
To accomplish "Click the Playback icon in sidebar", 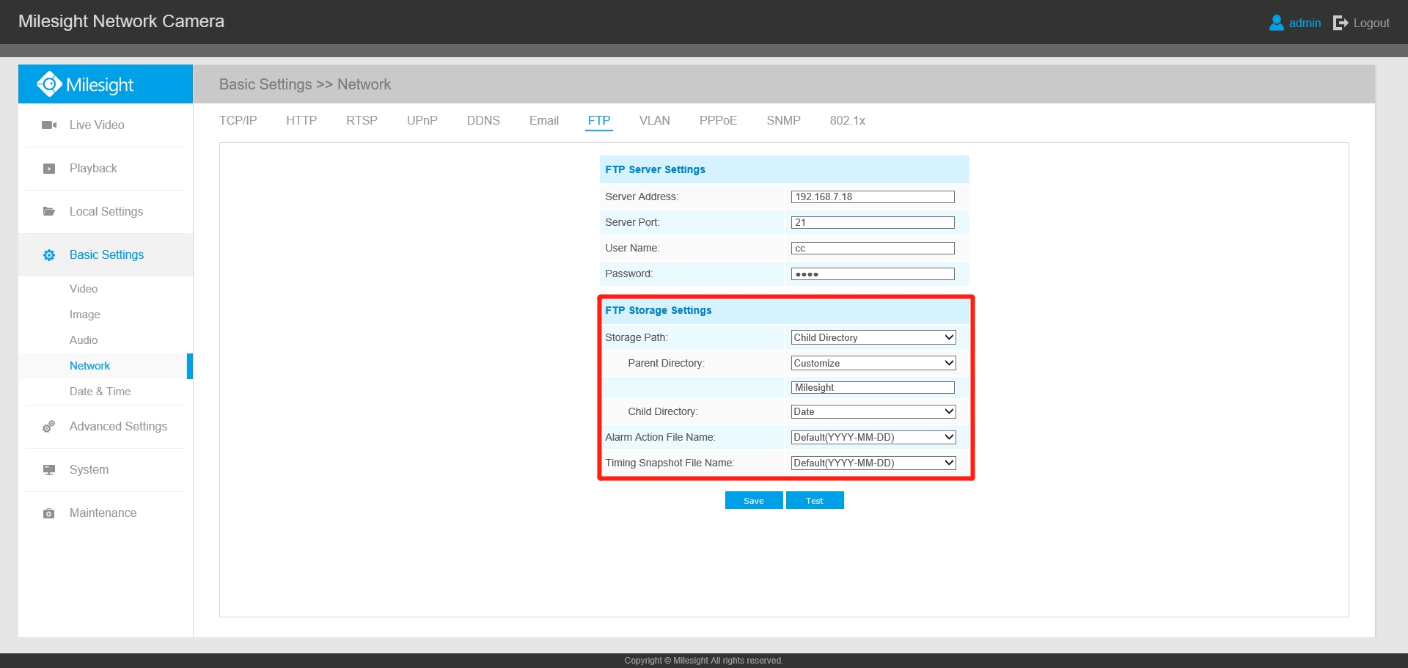I will click(x=49, y=169).
